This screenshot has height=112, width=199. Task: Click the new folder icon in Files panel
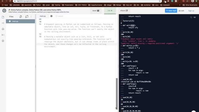pyautogui.click(x=27, y=16)
